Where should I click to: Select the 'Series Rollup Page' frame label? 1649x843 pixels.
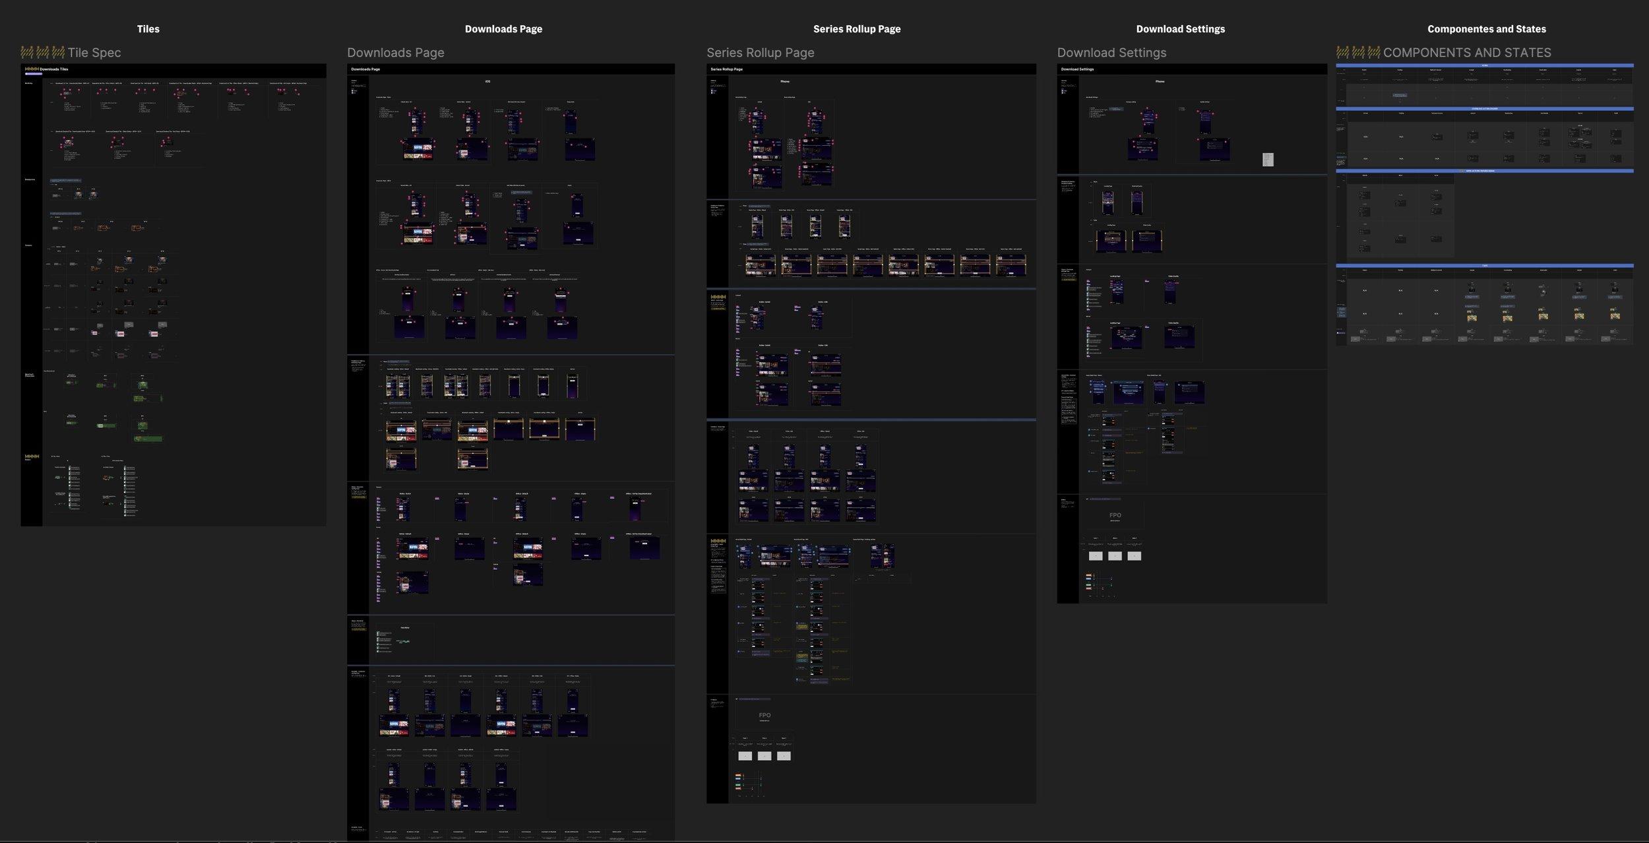[x=760, y=53]
